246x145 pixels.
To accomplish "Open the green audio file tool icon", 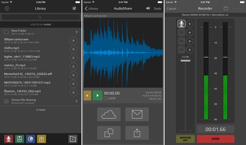I will pos(20,139).
